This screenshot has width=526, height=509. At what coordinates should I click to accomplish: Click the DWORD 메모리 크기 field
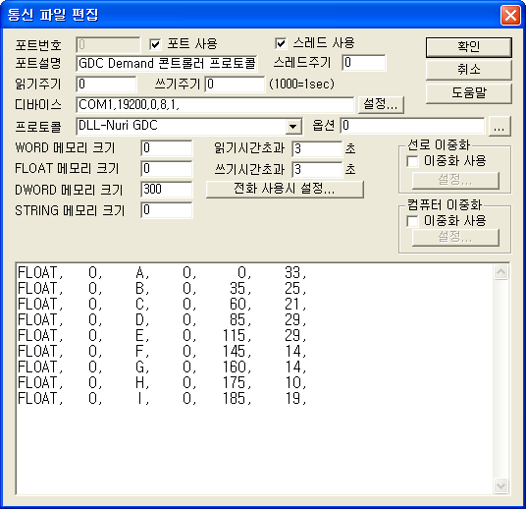[x=167, y=190]
